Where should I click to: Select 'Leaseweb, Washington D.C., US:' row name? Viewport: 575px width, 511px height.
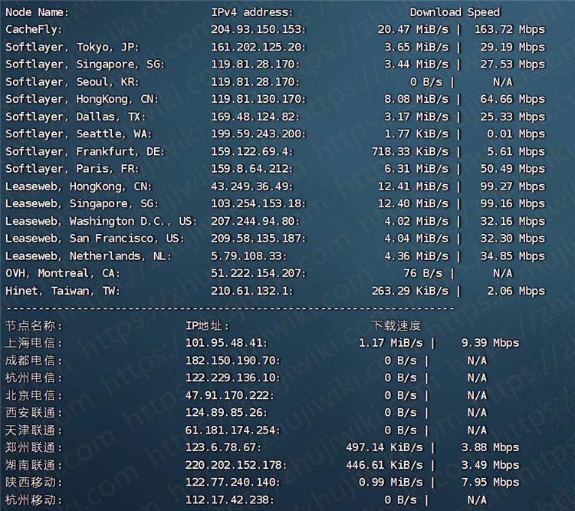(x=101, y=222)
